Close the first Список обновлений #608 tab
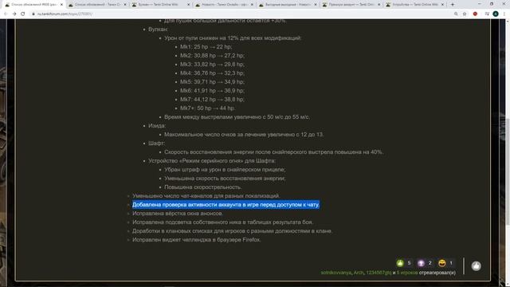Image resolution: width=510 pixels, height=287 pixels. pyautogui.click(x=61, y=5)
